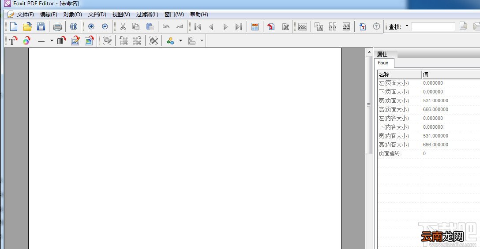Print the current document

click(x=57, y=26)
